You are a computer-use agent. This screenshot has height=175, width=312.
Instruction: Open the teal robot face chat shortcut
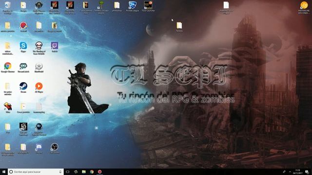point(23,66)
